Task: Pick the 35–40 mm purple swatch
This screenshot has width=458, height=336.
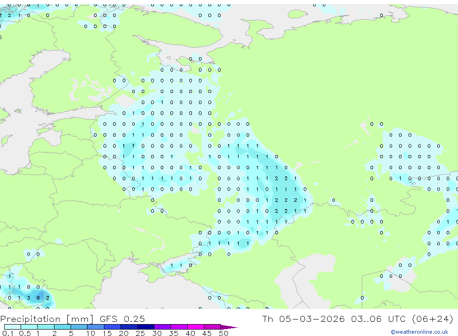Action: coord(179,327)
